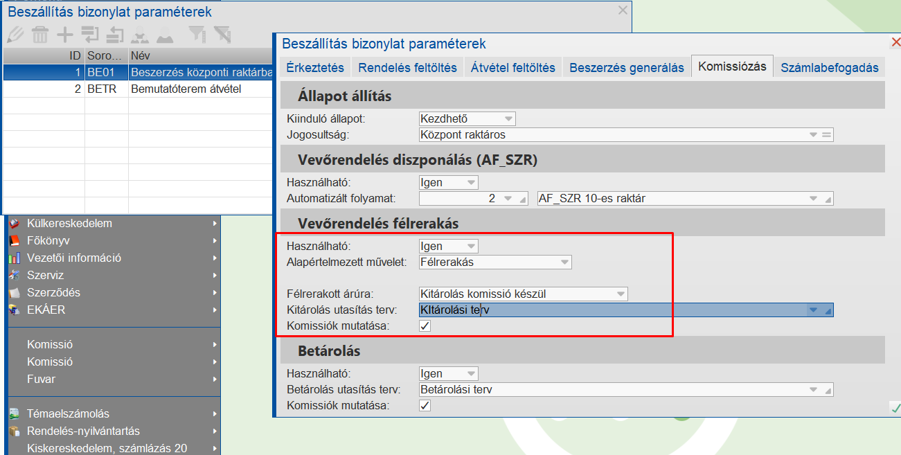This screenshot has width=901, height=455.
Task: Open the Félrerakott árúra dropdown
Action: click(621, 294)
